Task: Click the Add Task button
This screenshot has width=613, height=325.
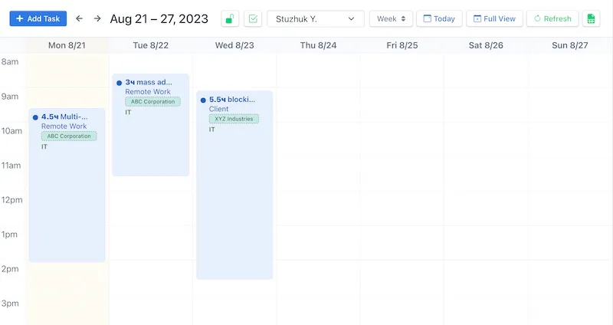Action: pos(38,18)
